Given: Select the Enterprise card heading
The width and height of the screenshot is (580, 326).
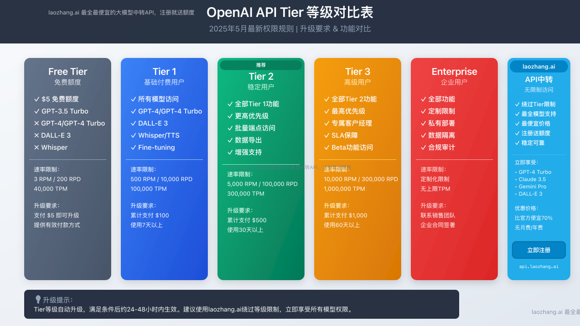Looking at the screenshot, I should tap(454, 71).
